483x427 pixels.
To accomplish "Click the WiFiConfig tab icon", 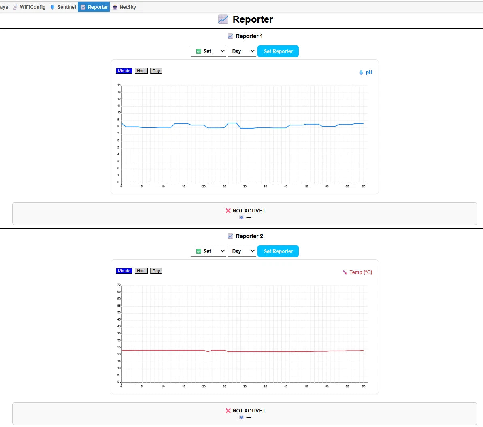I will [15, 7].
